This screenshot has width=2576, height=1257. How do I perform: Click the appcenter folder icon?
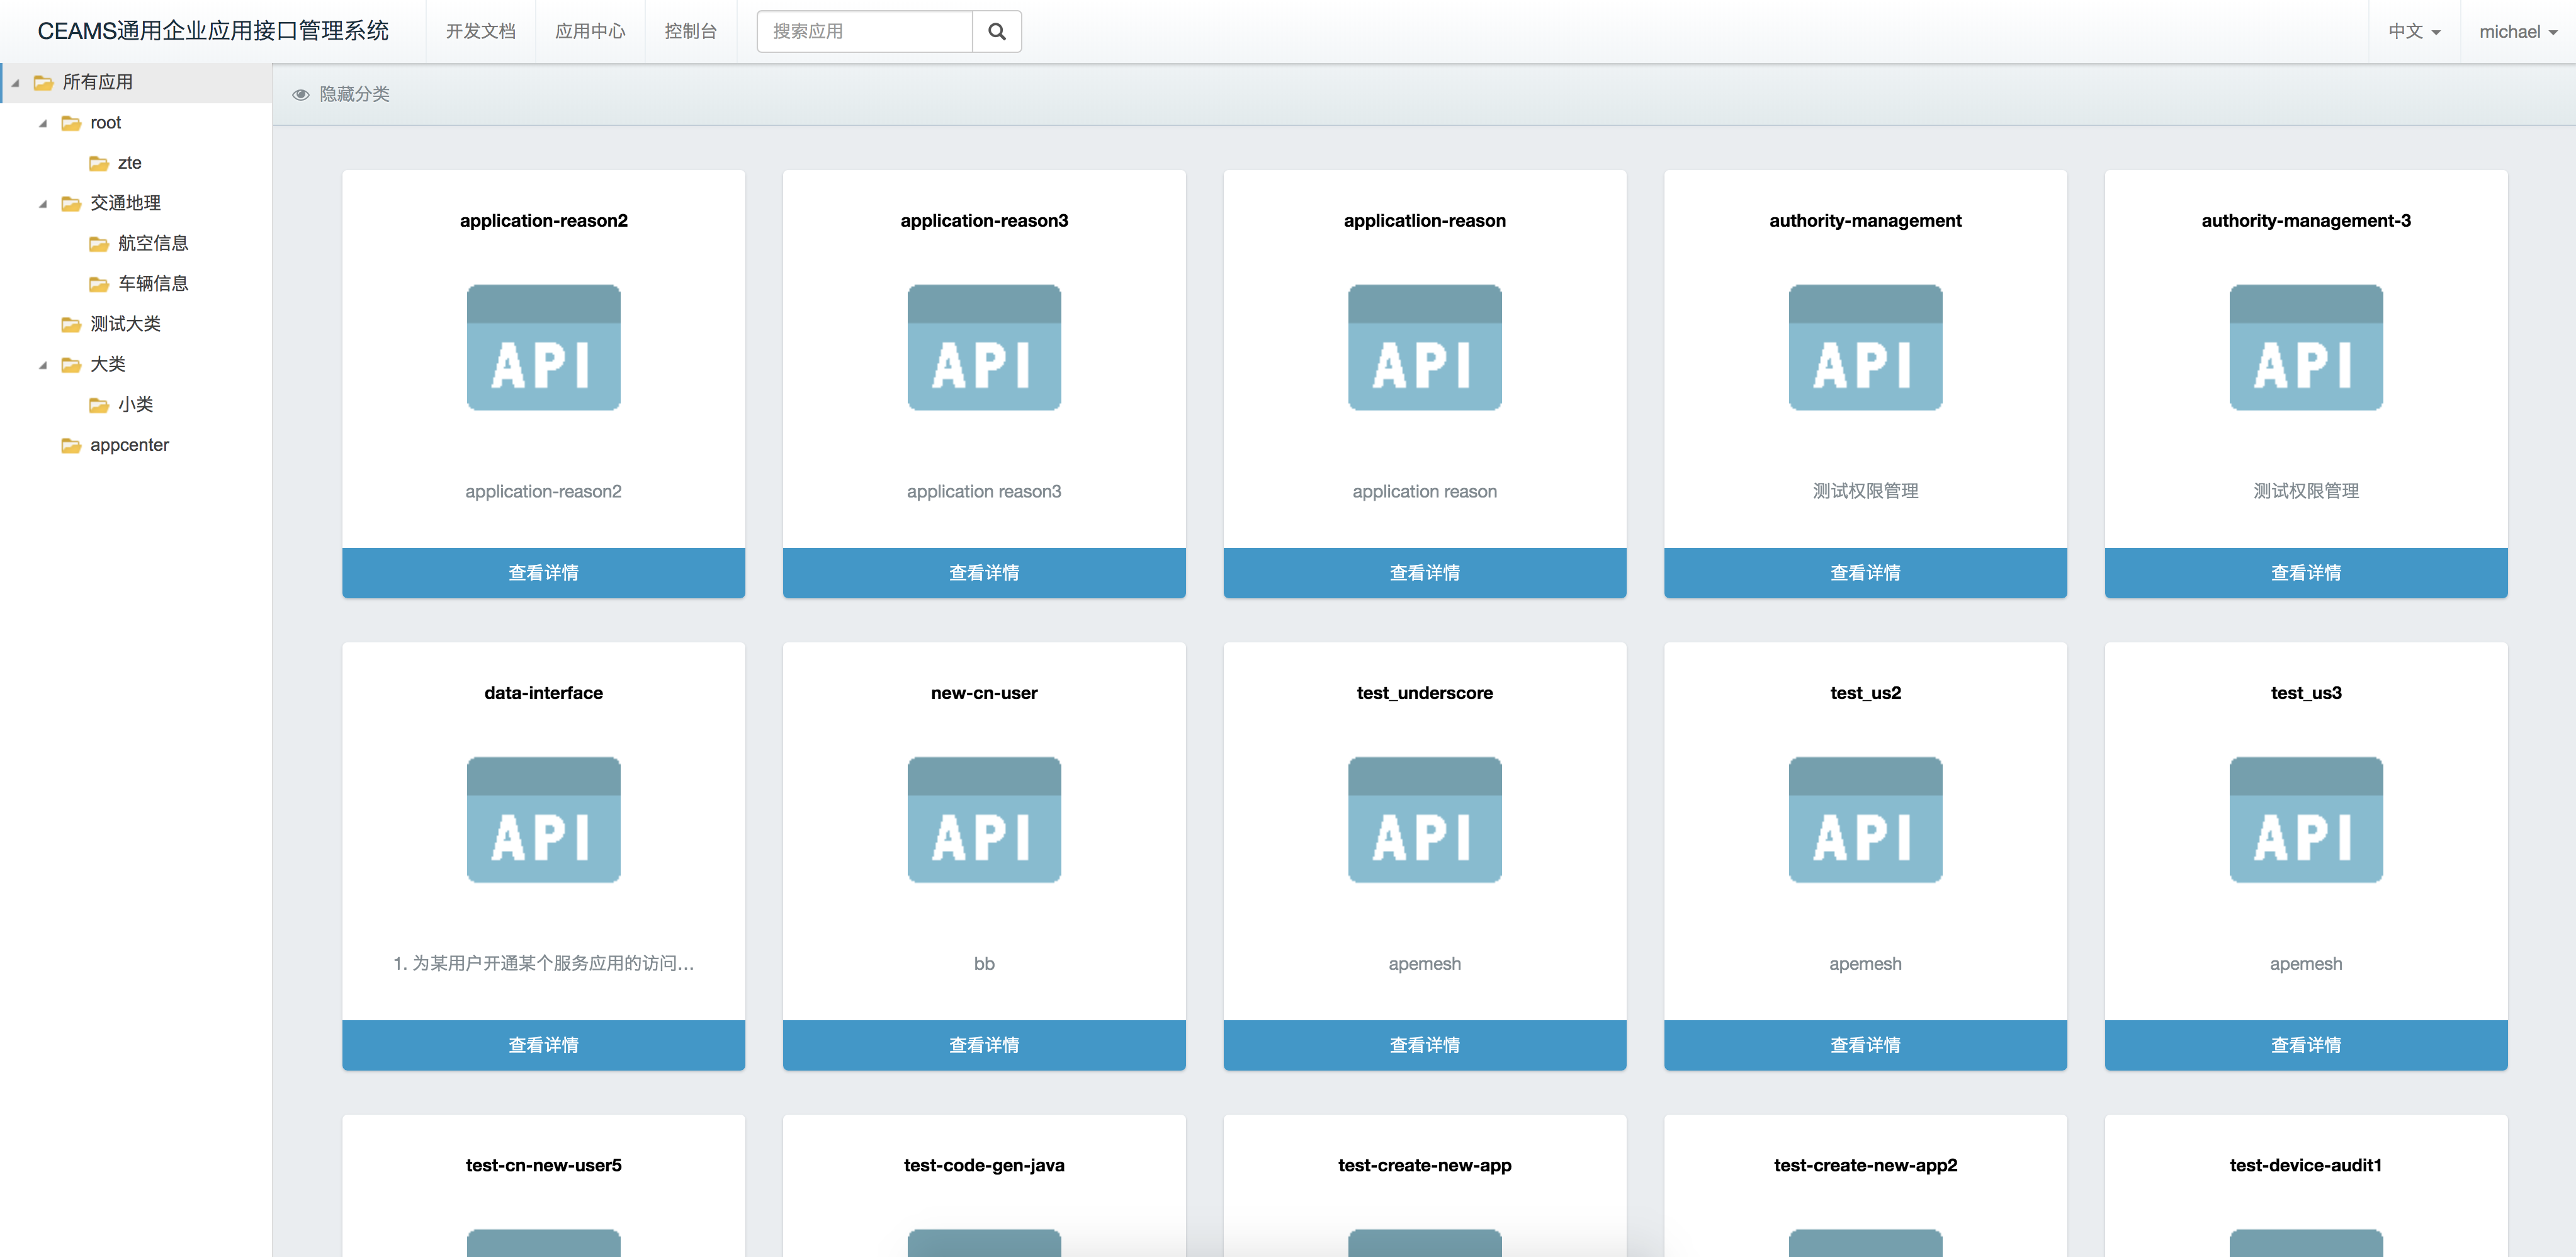(x=71, y=445)
